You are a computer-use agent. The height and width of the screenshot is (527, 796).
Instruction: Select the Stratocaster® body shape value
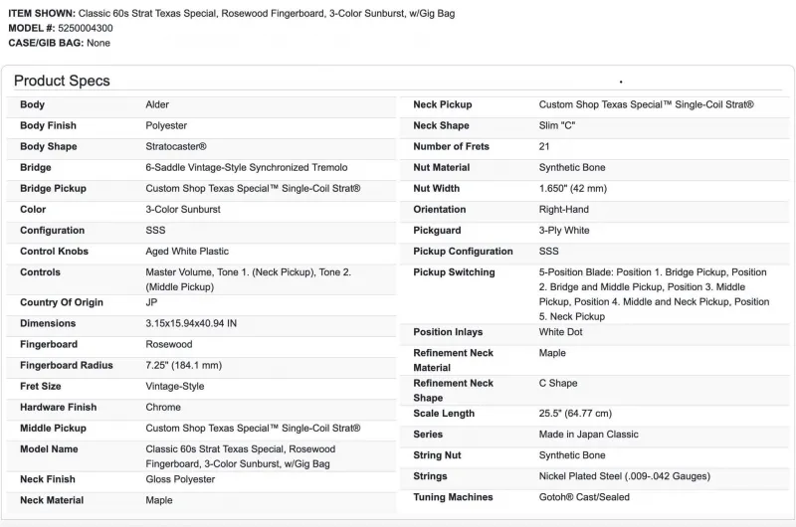176,146
